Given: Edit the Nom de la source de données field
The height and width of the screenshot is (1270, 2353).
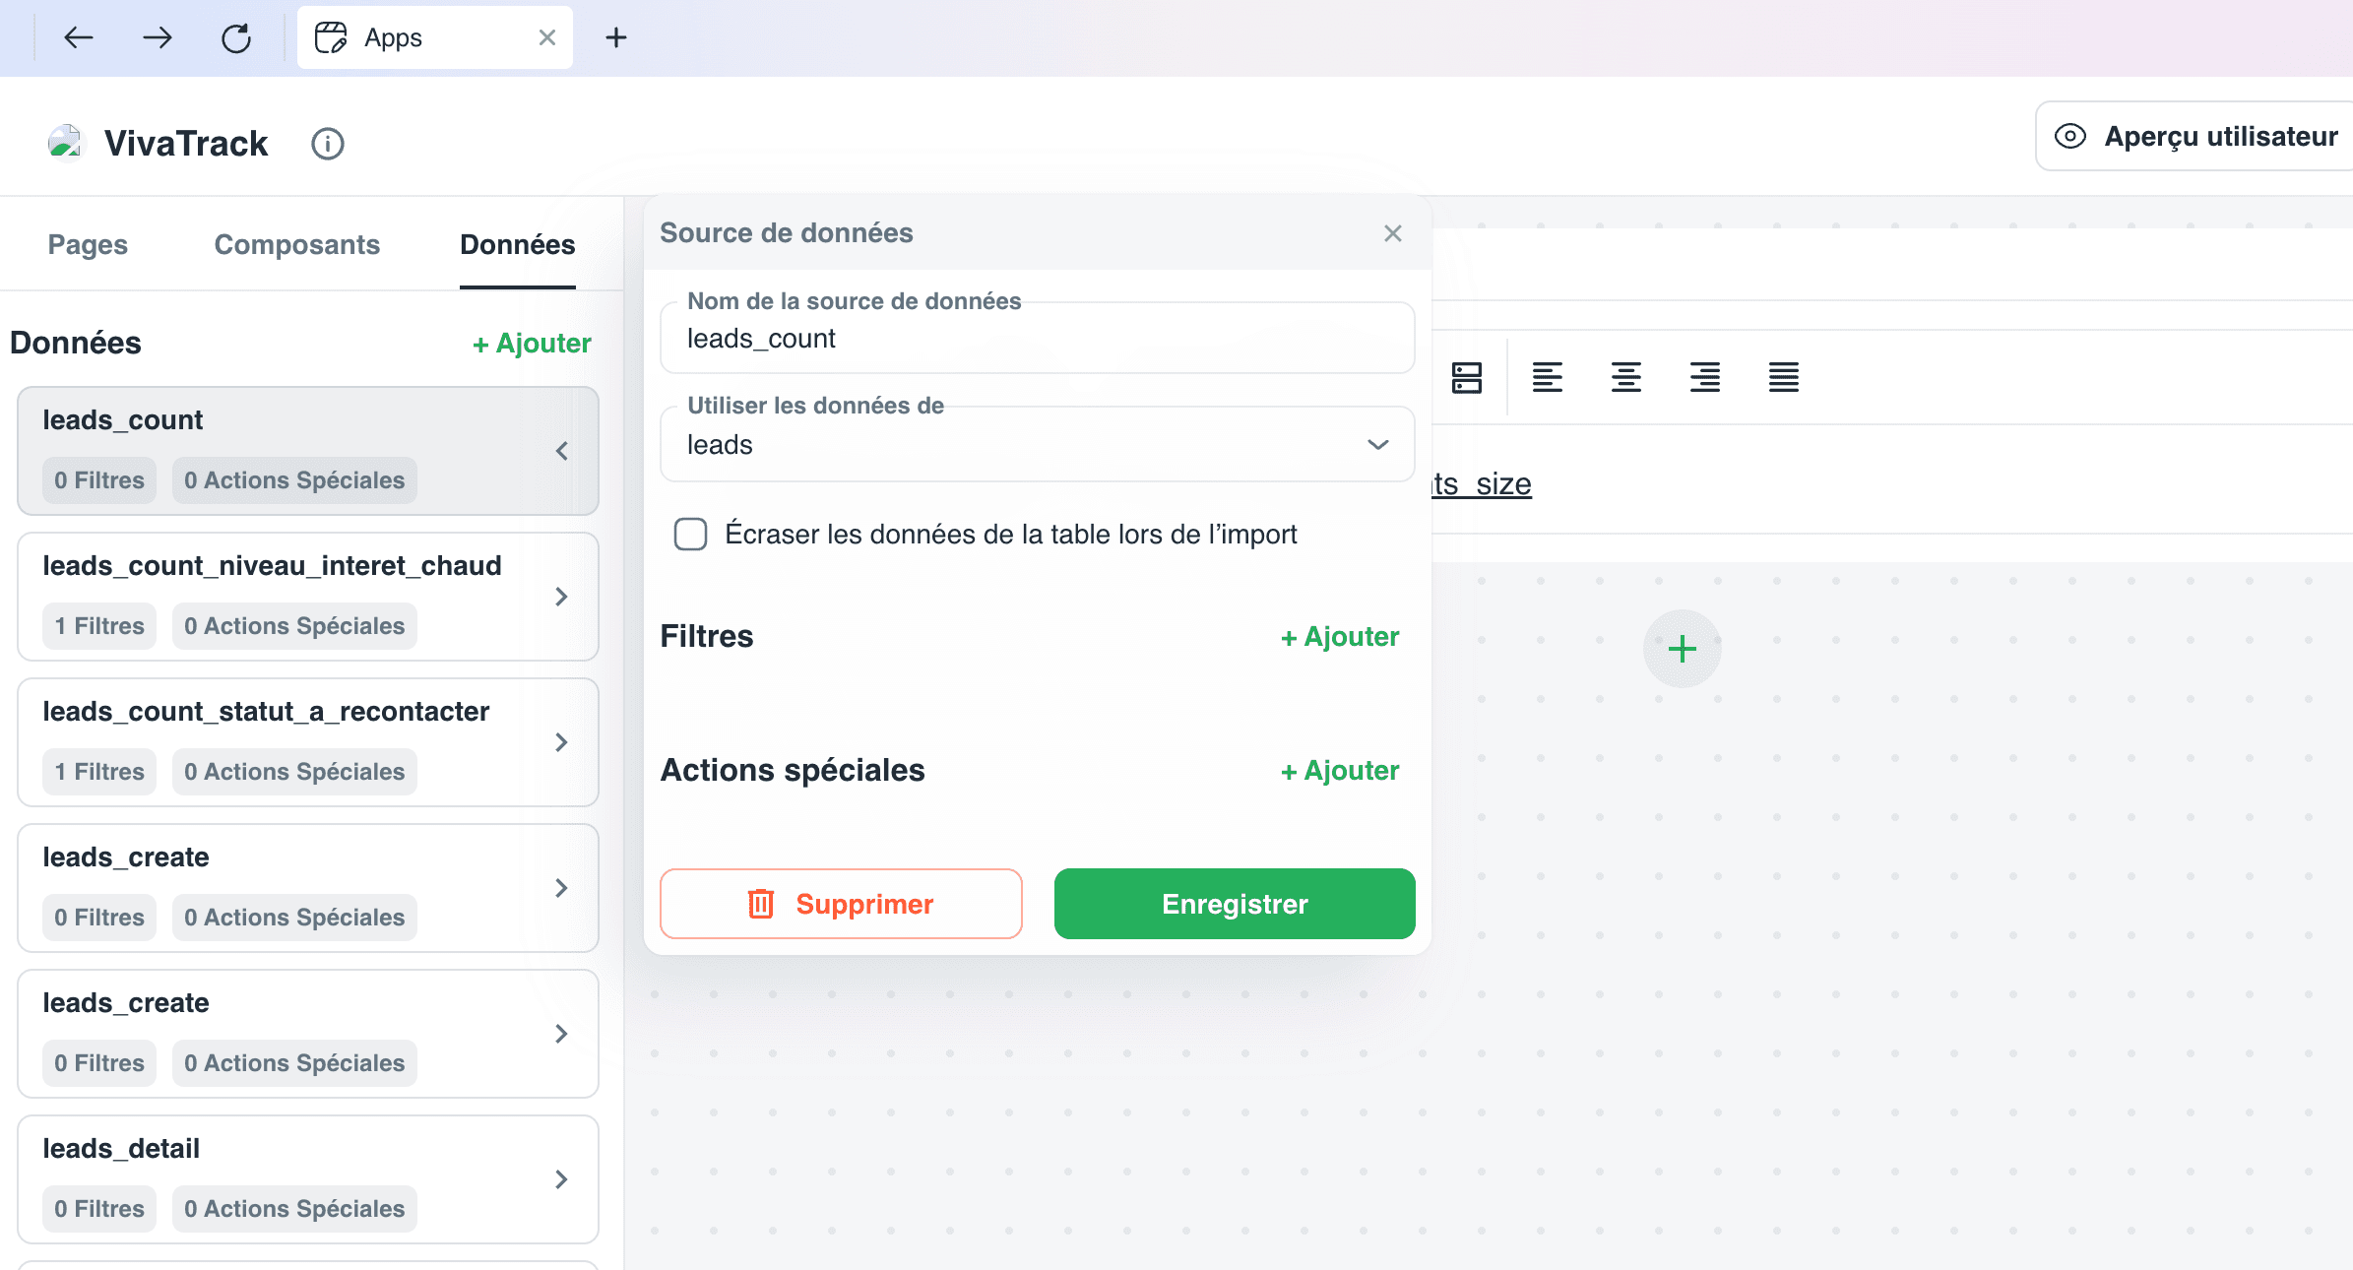Looking at the screenshot, I should pyautogui.click(x=1038, y=338).
